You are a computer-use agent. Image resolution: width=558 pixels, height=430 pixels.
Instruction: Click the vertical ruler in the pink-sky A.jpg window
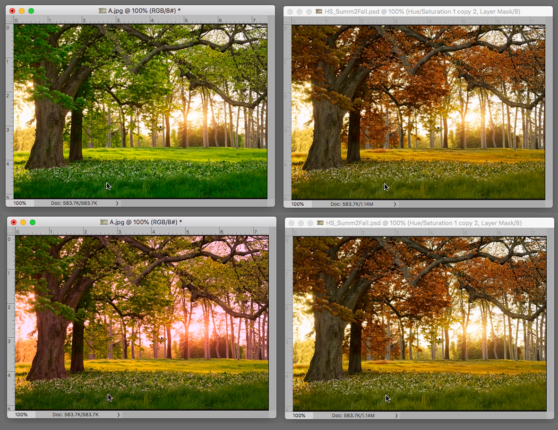11,323
